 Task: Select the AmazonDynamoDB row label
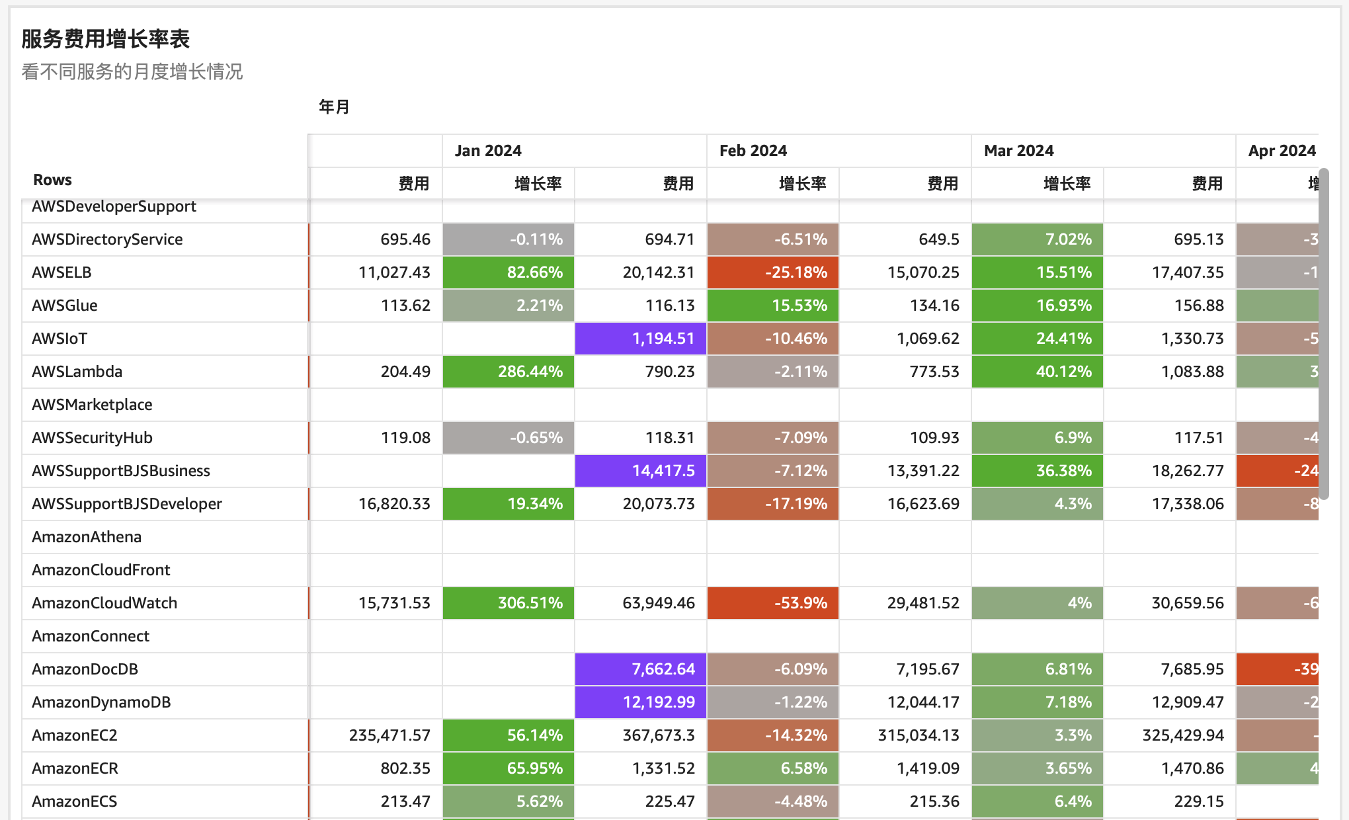pos(101,702)
